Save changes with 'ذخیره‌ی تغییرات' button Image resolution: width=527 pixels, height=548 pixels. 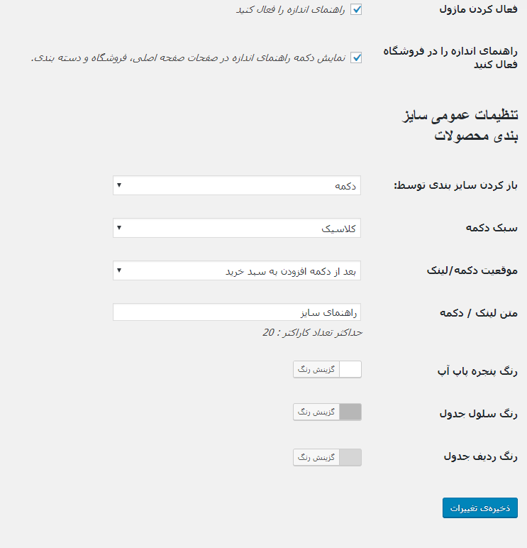(480, 508)
